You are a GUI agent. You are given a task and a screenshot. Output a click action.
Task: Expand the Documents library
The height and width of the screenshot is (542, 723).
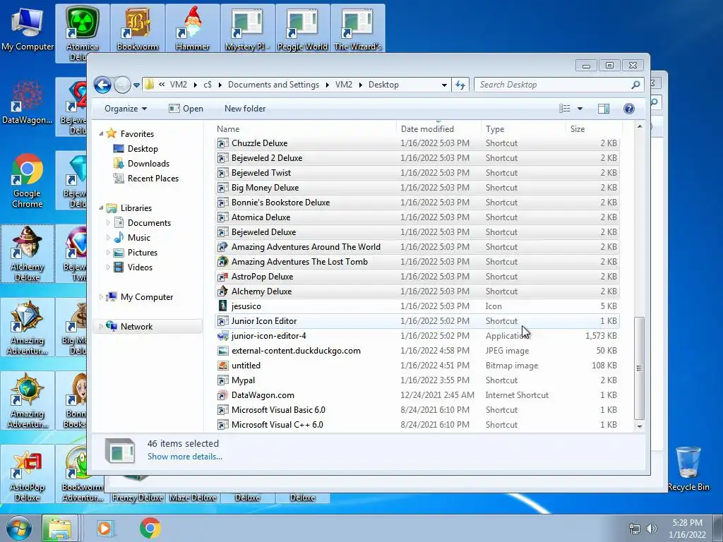pos(108,223)
